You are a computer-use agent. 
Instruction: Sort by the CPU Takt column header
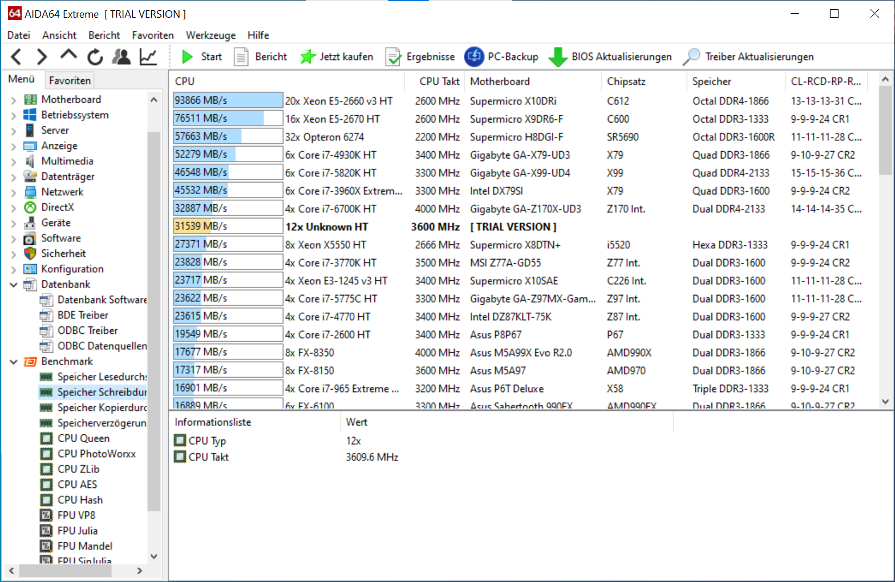point(439,82)
